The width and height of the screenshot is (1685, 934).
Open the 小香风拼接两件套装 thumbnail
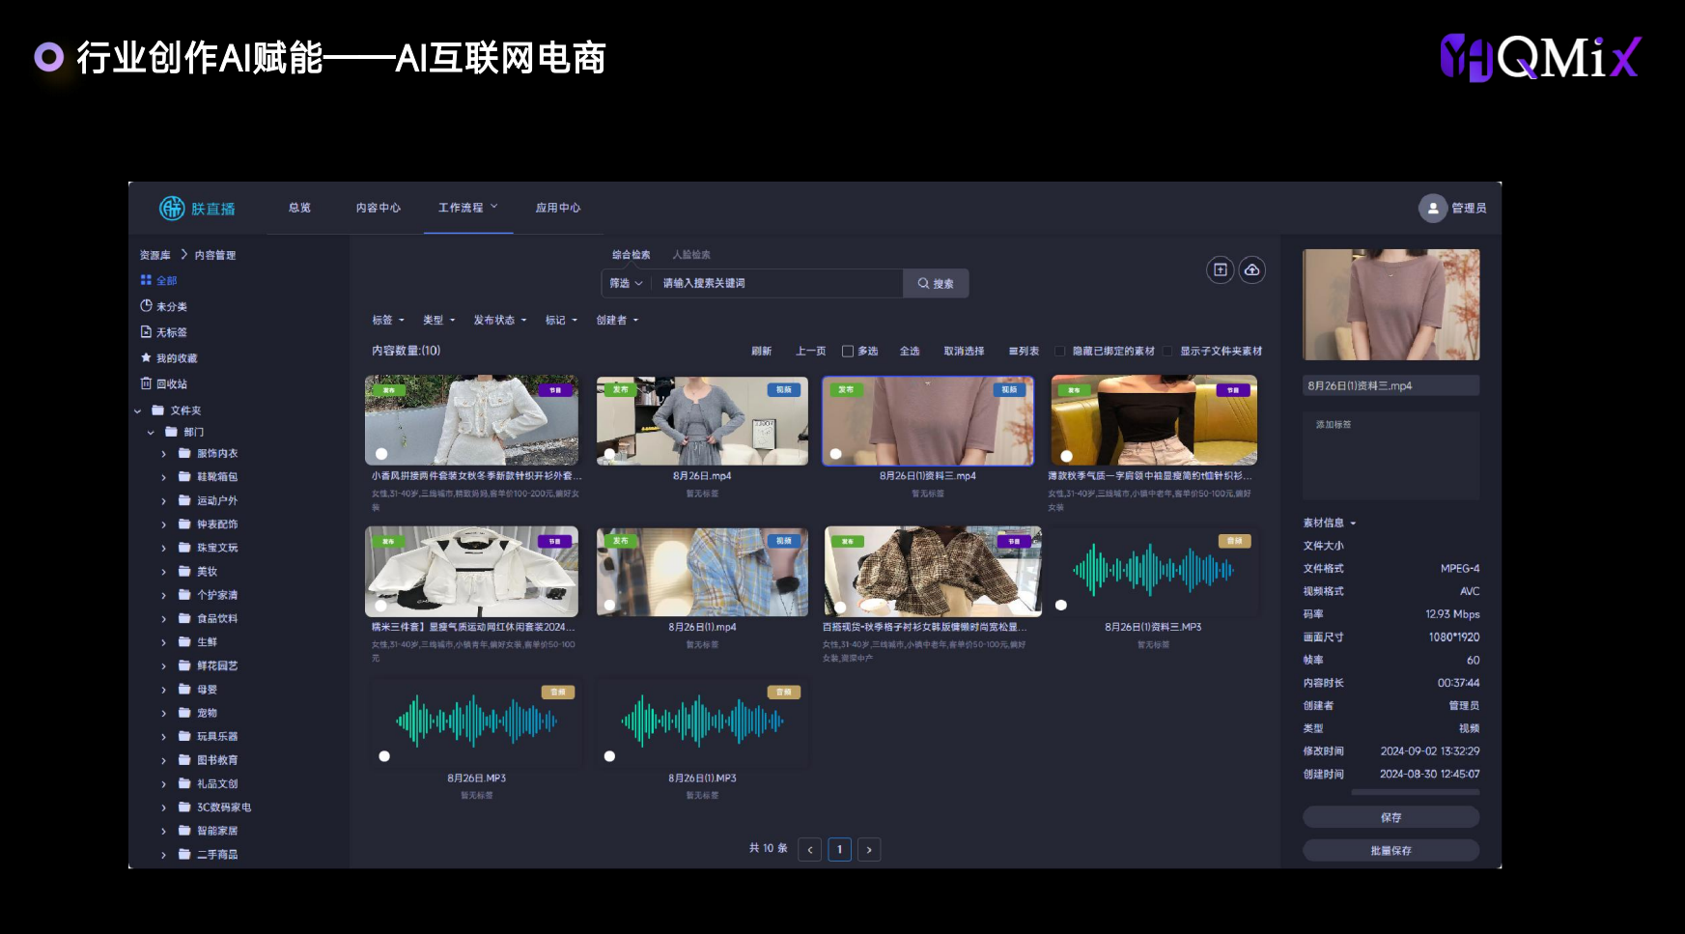click(472, 420)
